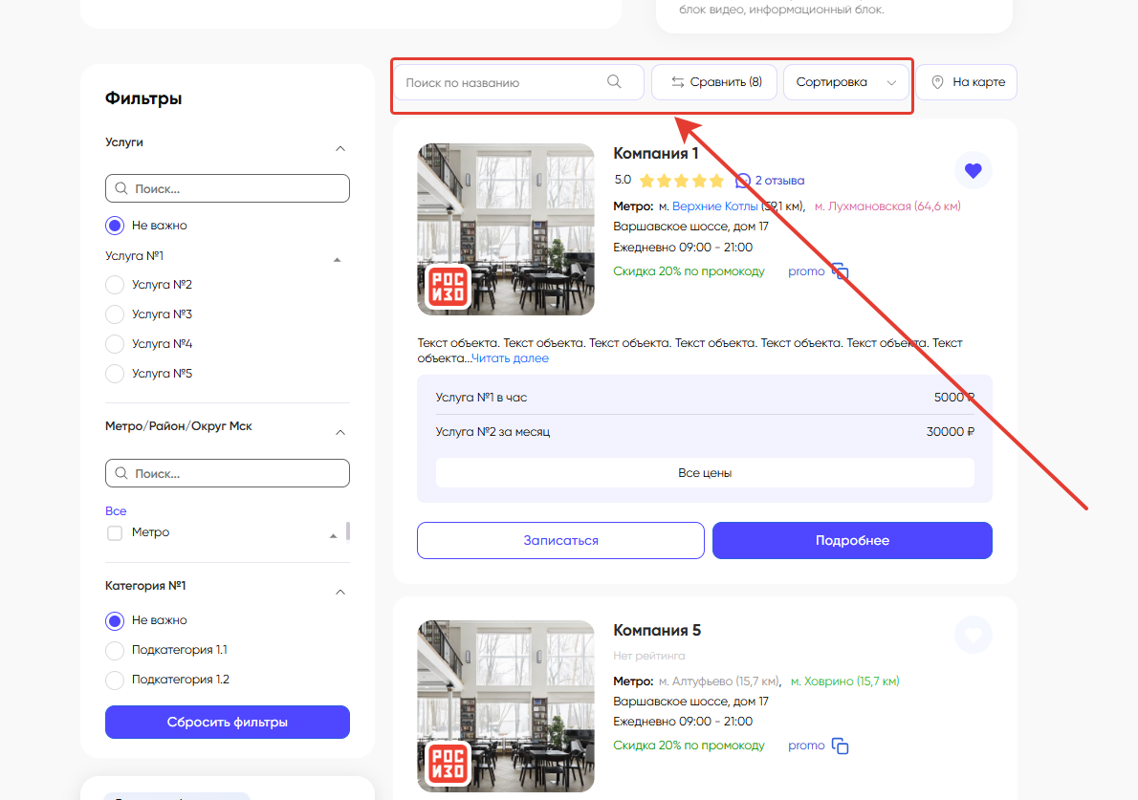Click the scrollbar in the Метро list
1138x800 pixels.
348,531
